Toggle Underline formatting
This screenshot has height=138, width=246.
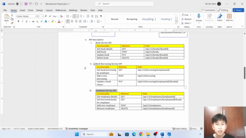27,21
